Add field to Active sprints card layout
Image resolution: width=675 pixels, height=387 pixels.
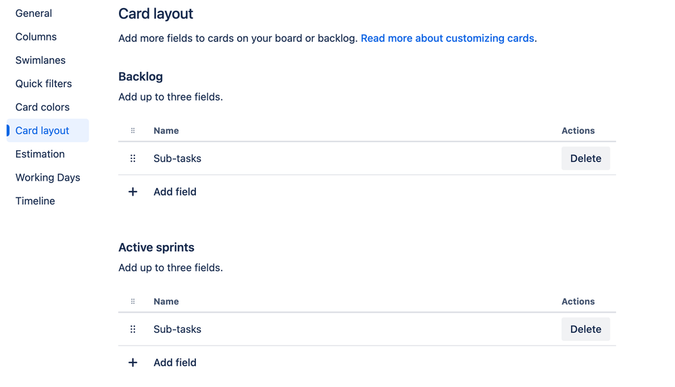[175, 363]
